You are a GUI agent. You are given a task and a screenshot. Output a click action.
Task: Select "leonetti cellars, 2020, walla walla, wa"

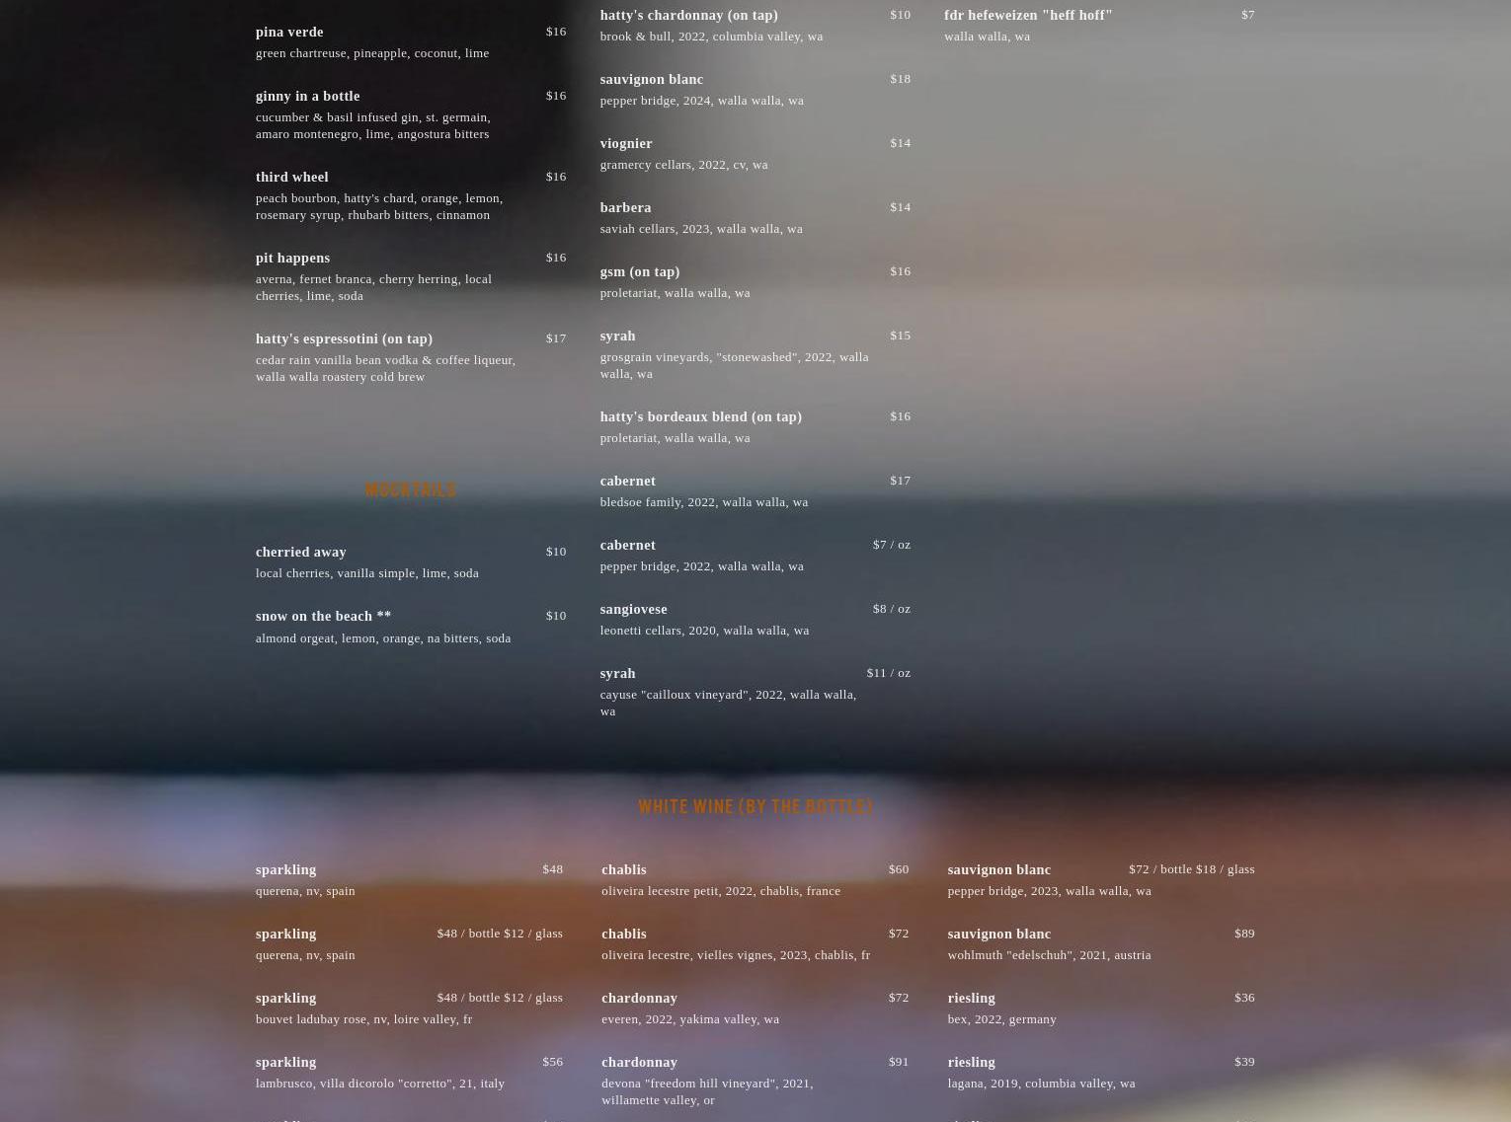point(704,631)
